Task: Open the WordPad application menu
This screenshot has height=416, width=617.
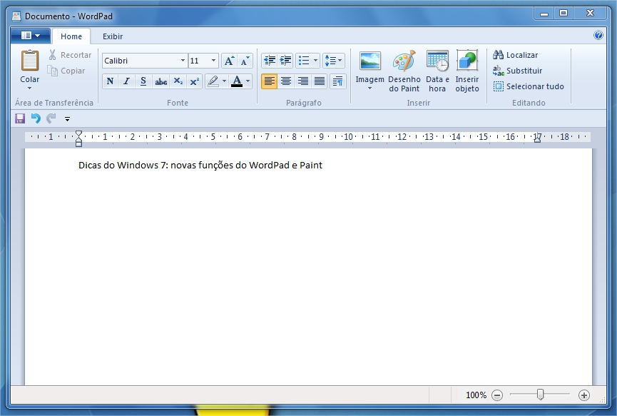Action: pyautogui.click(x=29, y=35)
